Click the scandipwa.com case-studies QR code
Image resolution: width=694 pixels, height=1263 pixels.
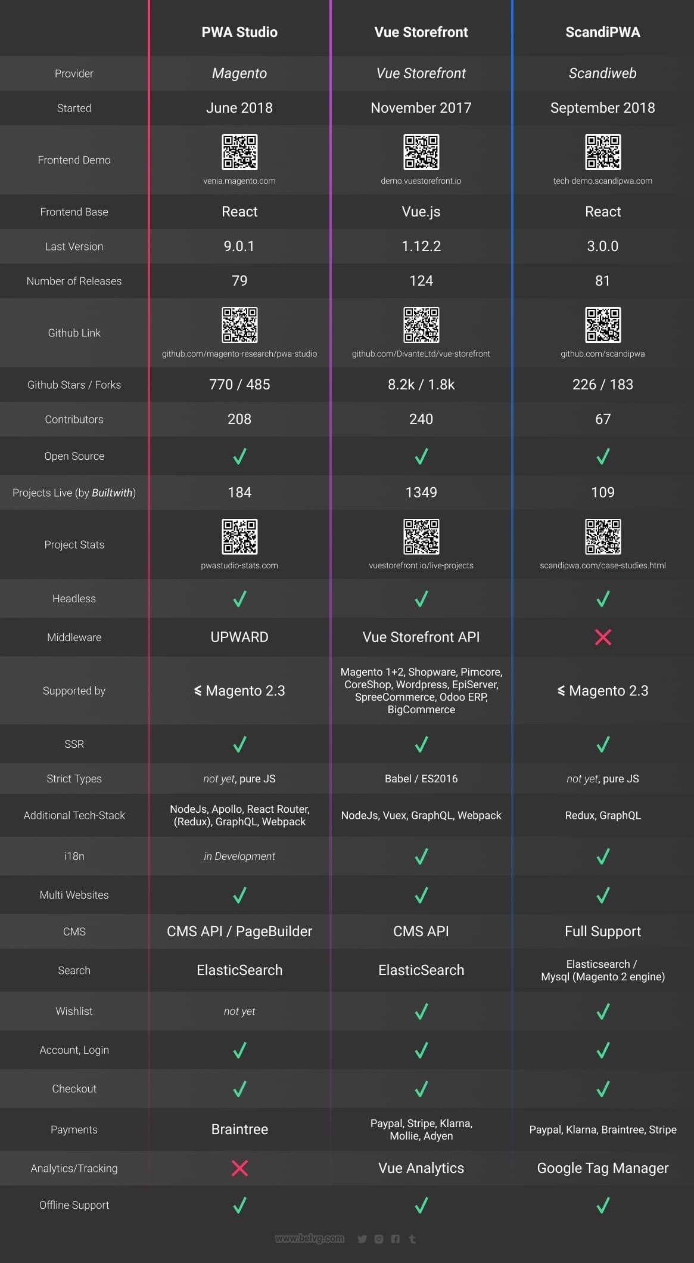pyautogui.click(x=603, y=537)
